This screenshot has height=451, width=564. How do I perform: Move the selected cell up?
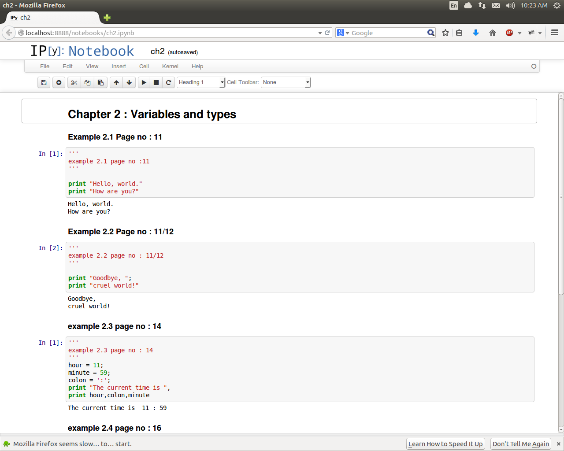(116, 82)
